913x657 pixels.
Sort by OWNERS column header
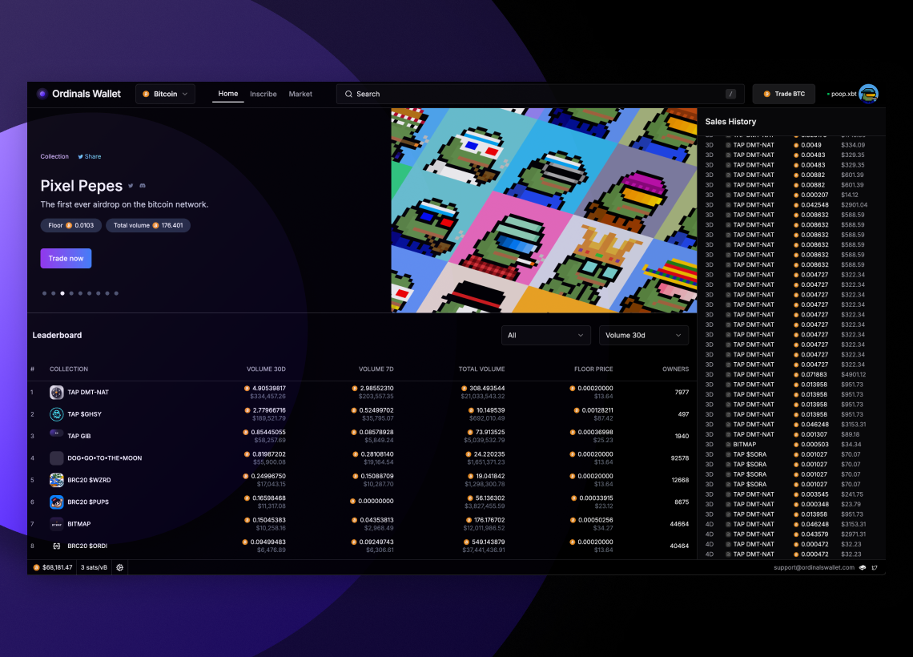(675, 369)
